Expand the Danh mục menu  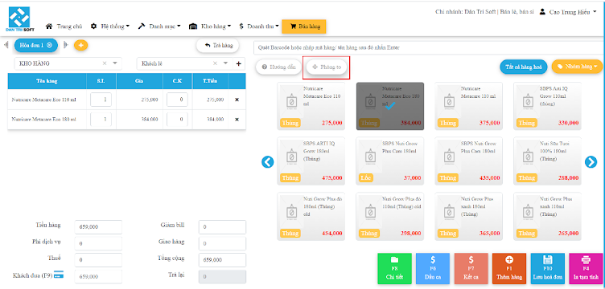coord(159,26)
